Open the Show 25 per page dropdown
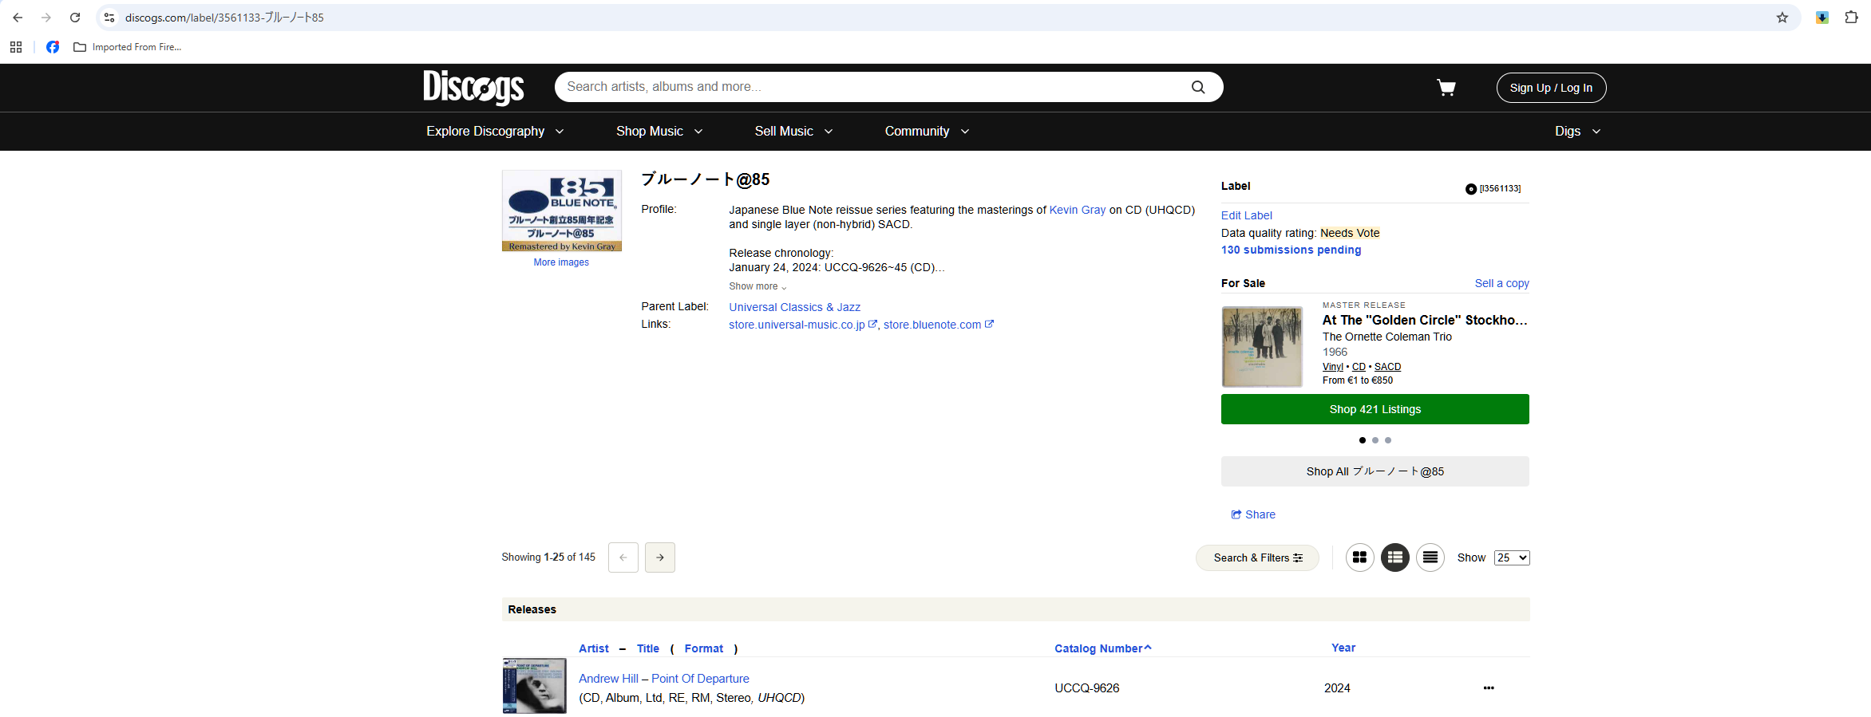 point(1512,557)
